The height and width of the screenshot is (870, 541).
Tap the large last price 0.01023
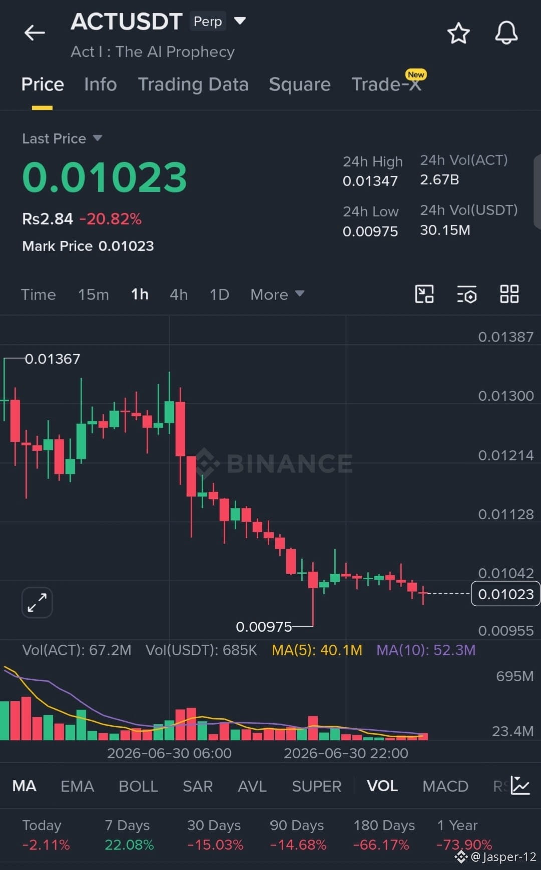(105, 177)
